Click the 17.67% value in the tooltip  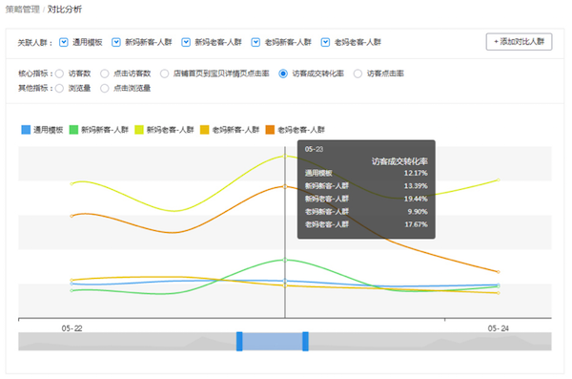point(417,224)
